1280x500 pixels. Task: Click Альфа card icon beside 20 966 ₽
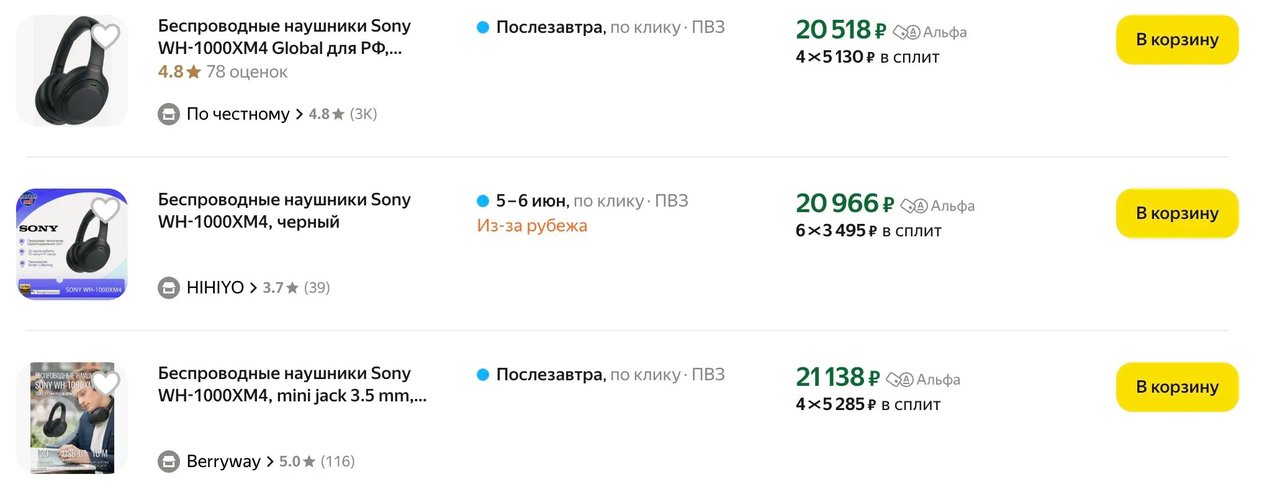click(x=914, y=206)
